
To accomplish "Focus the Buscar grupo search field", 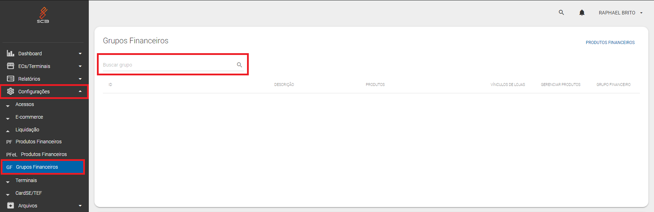I will tap(167, 65).
